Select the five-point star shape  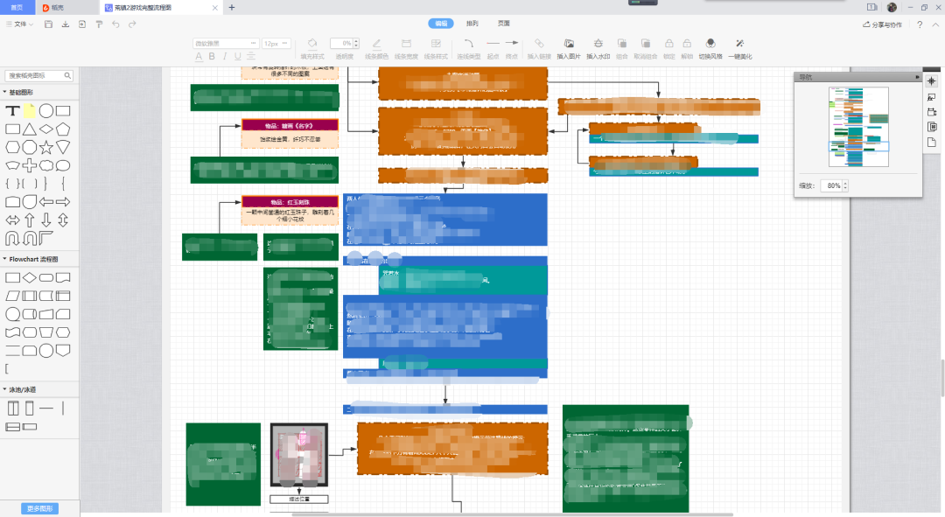coord(46,147)
